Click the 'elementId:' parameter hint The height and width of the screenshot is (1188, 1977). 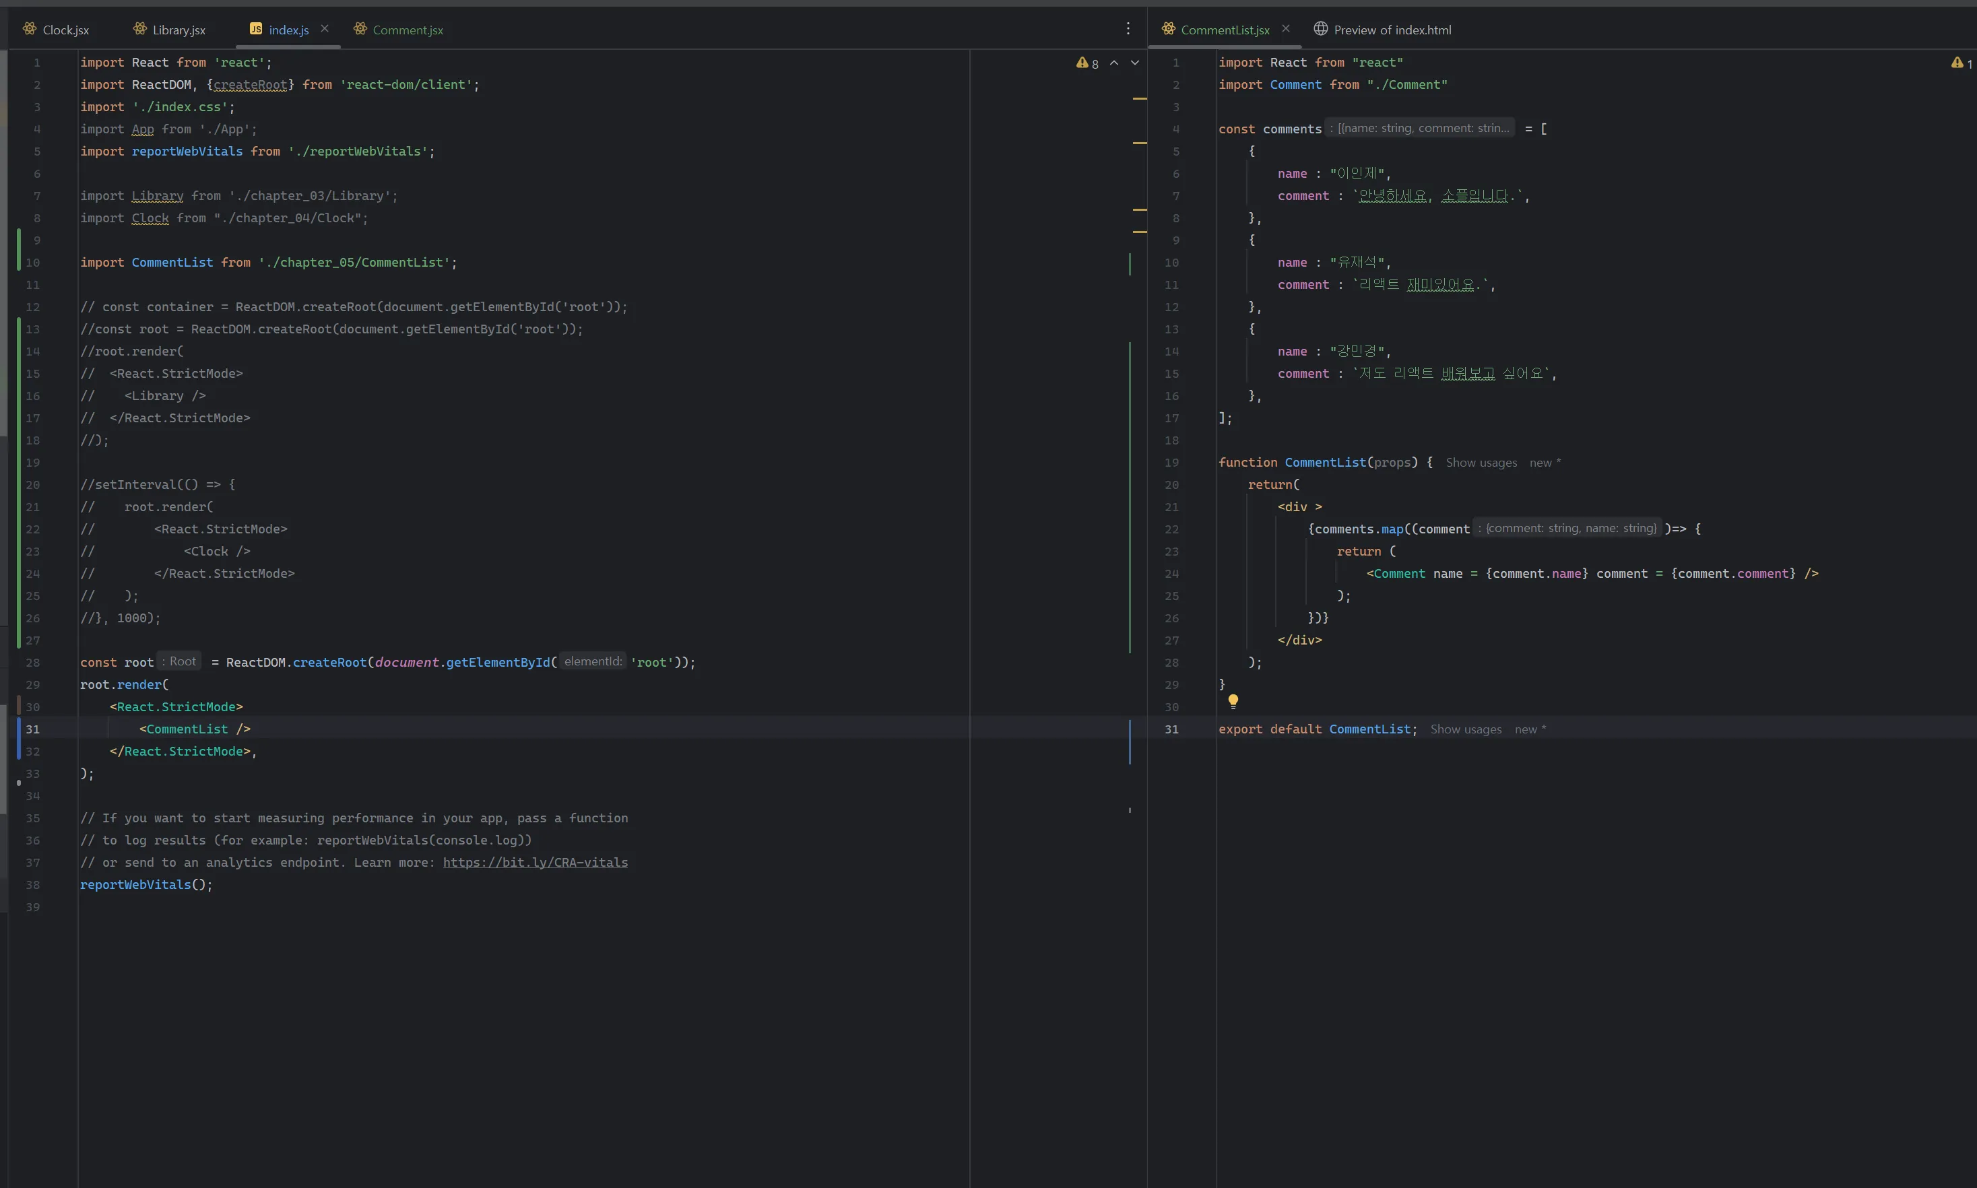(x=593, y=661)
